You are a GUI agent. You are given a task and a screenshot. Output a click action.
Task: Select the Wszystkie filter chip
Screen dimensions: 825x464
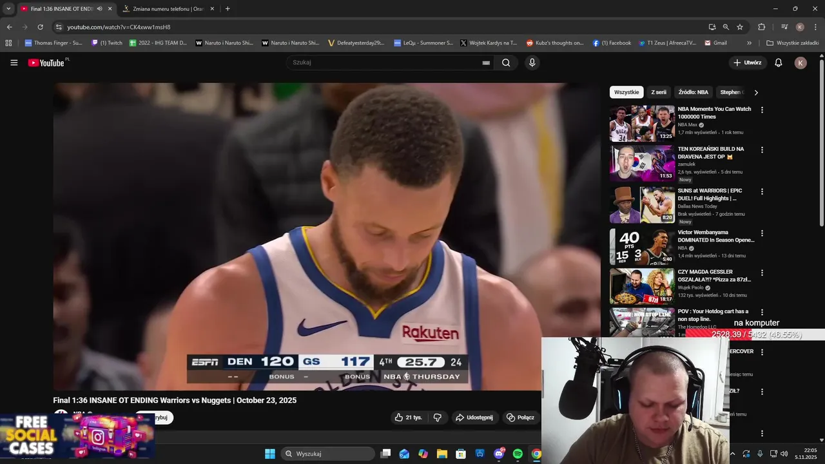pos(626,92)
